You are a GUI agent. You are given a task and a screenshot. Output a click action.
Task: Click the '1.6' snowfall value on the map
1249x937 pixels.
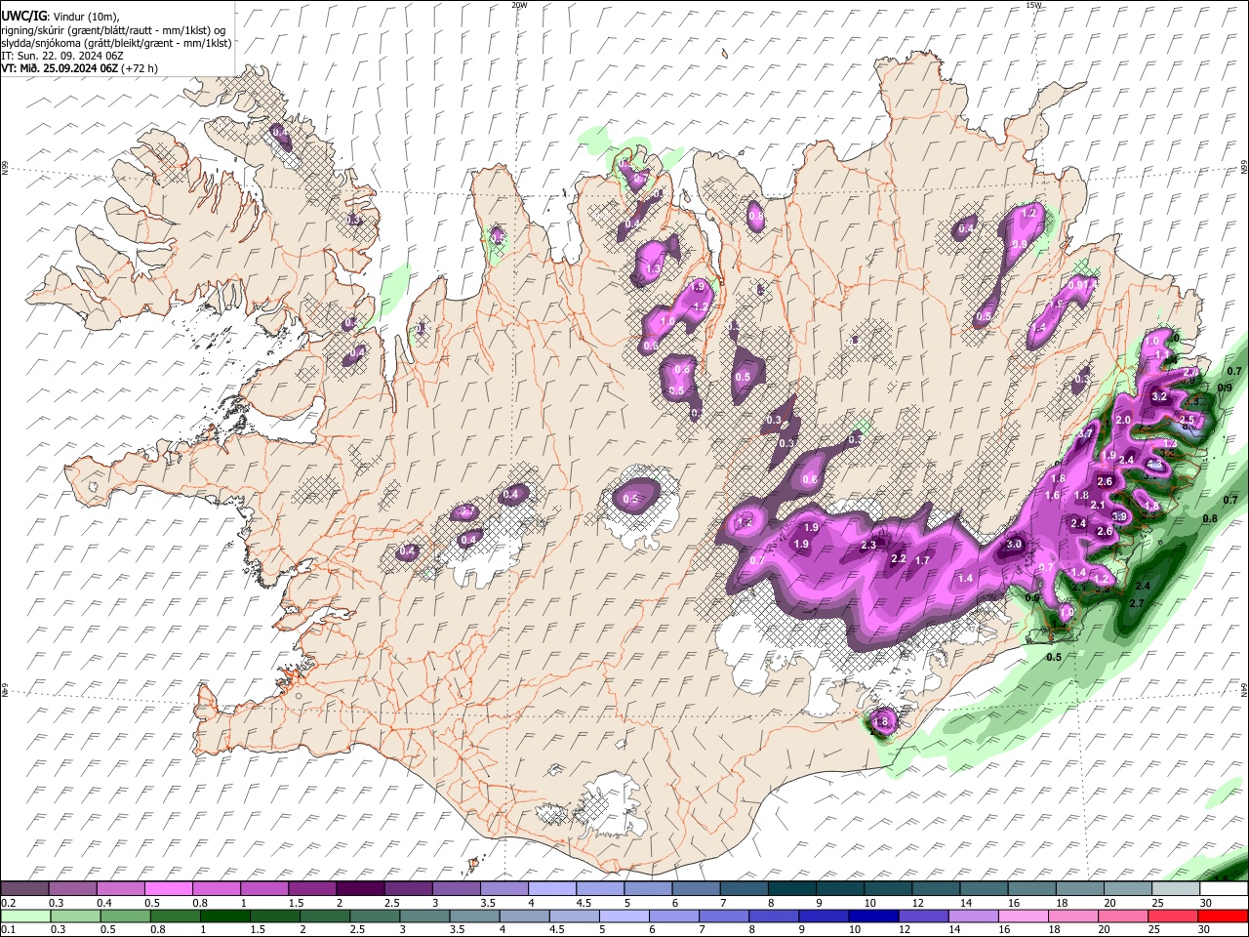[x=1052, y=495]
